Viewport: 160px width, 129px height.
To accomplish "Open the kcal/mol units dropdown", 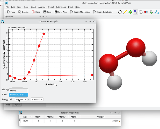I will (x=37, y=99).
